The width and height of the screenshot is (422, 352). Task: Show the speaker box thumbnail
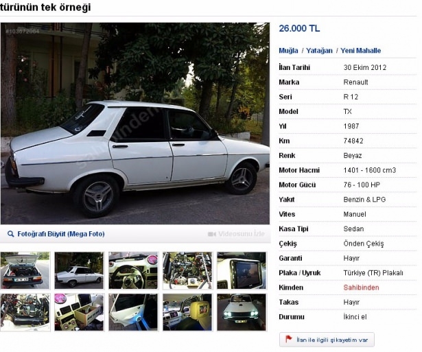79,312
